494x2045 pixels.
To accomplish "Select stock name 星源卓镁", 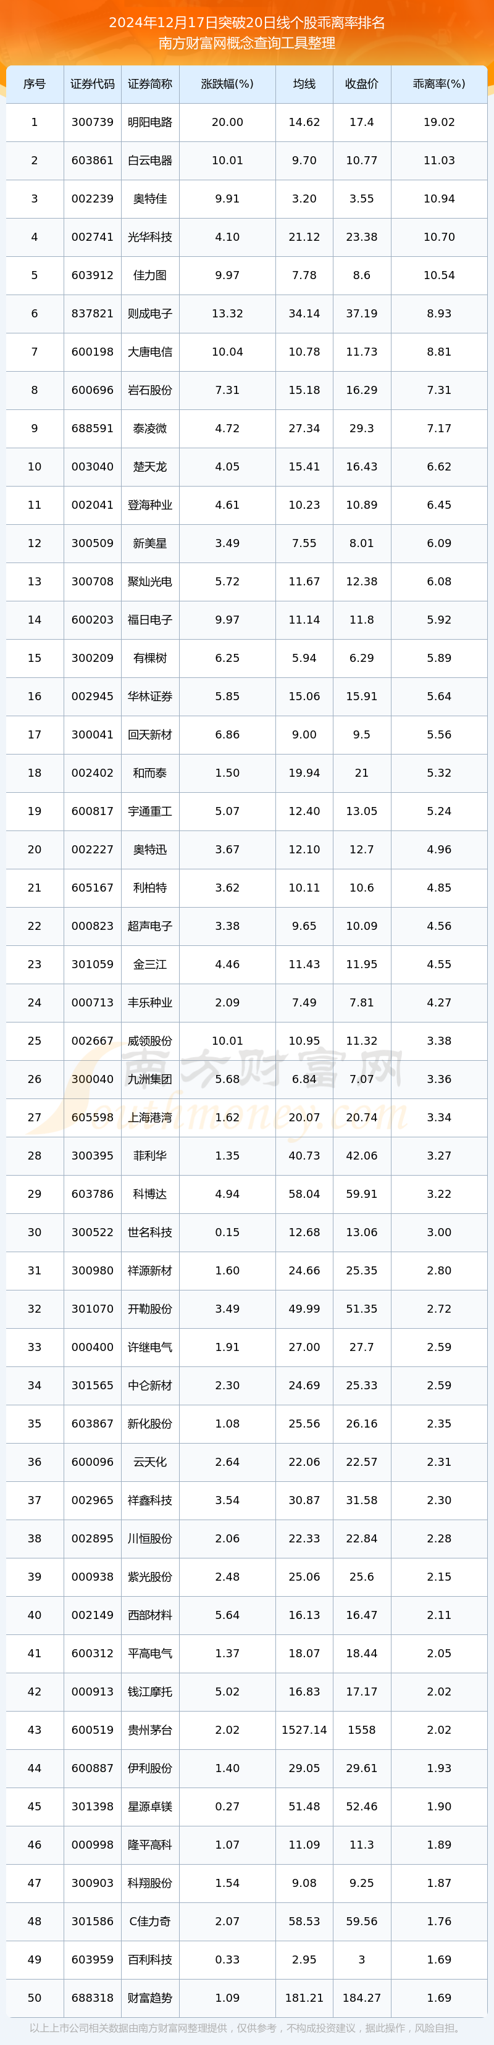I will (x=150, y=1807).
